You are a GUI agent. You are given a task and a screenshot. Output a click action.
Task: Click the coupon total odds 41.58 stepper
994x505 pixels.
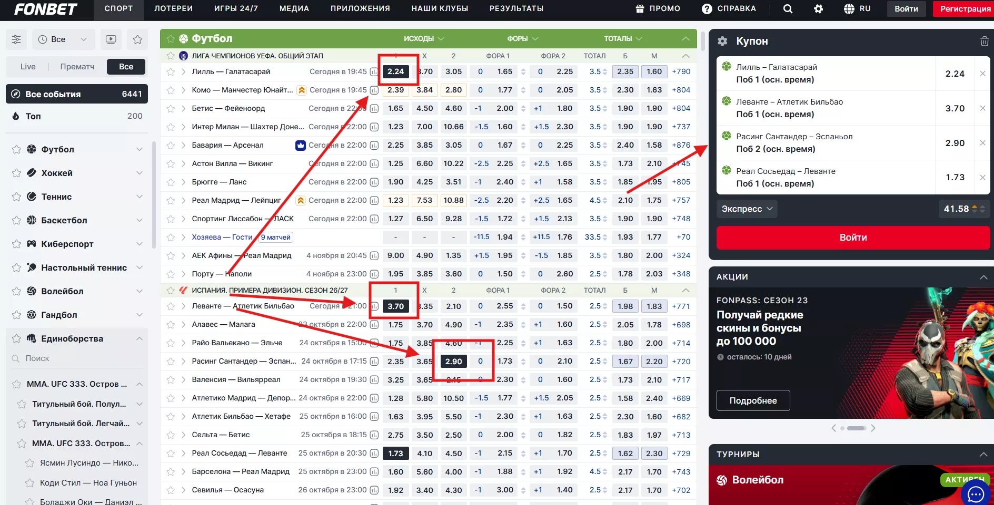pyautogui.click(x=978, y=209)
